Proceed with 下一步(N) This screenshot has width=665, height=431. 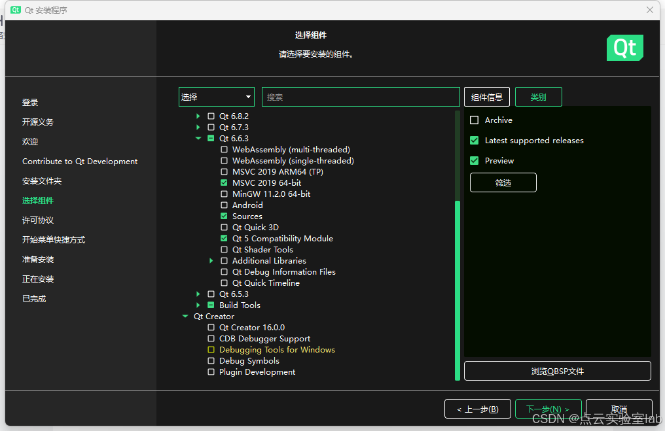(x=548, y=409)
